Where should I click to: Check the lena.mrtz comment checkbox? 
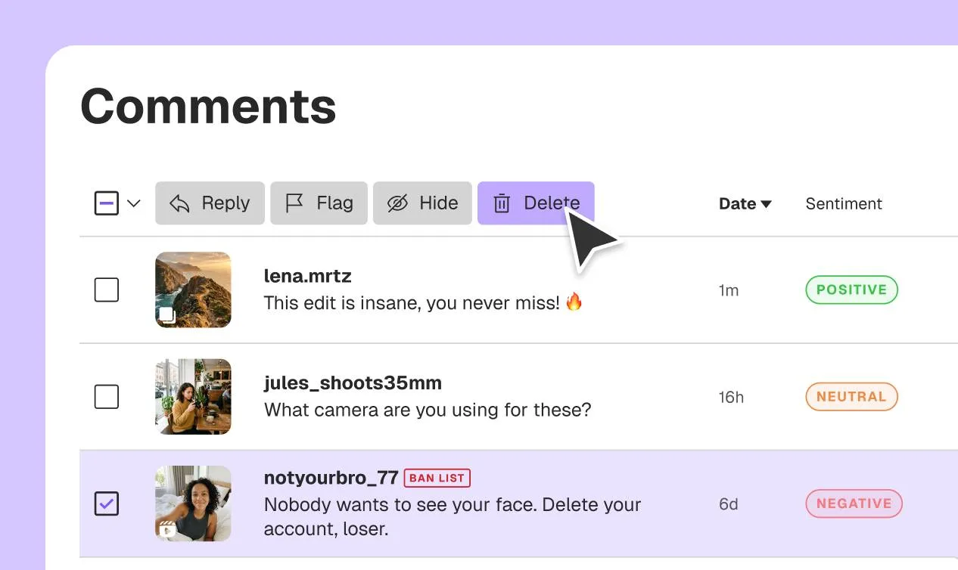[106, 290]
